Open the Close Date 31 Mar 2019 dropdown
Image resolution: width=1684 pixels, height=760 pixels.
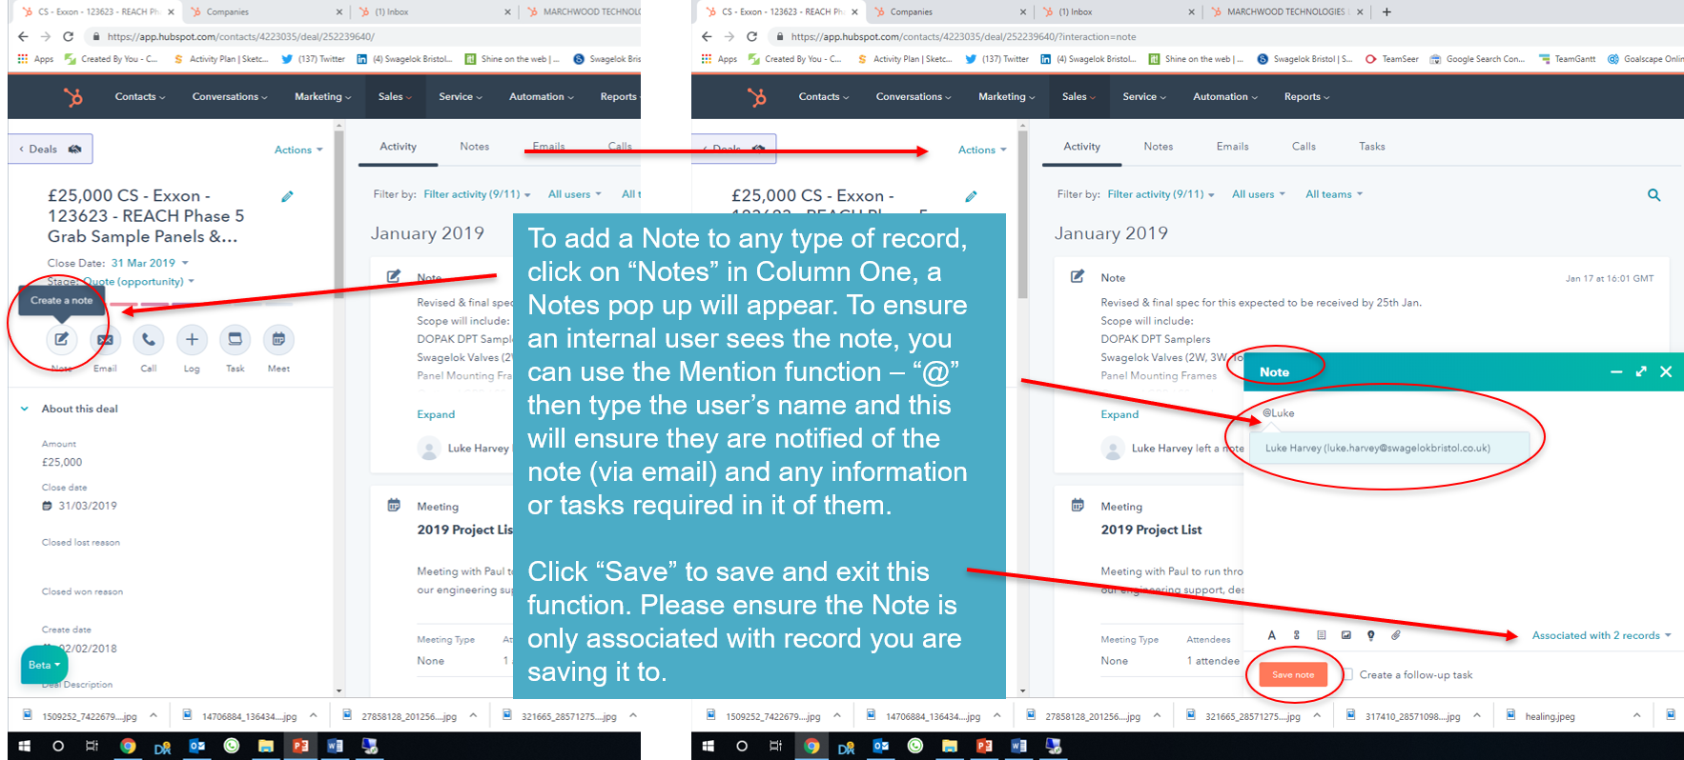[150, 263]
